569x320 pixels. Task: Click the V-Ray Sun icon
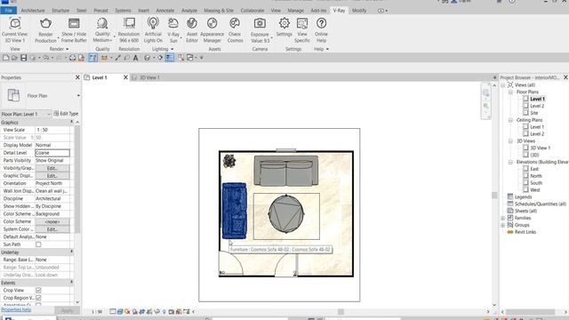click(173, 24)
